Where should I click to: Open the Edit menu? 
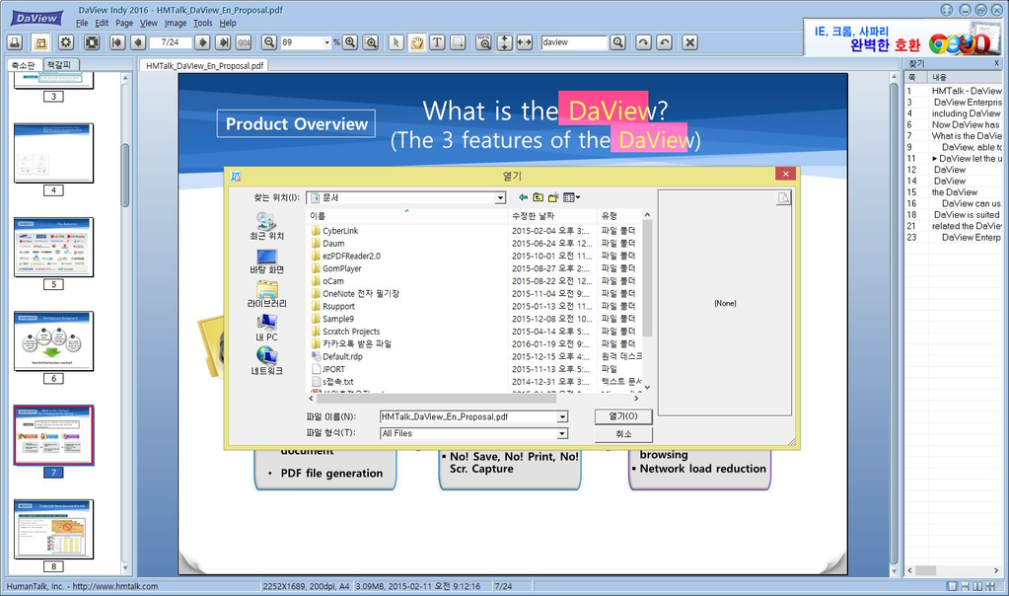click(102, 23)
